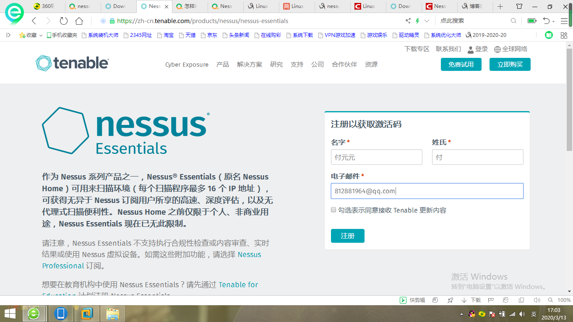Click the undo closed-tab icon
This screenshot has width=573, height=322.
point(546,21)
